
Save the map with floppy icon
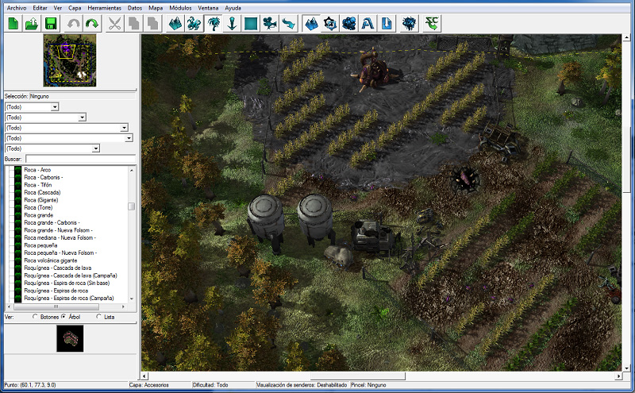click(x=51, y=24)
